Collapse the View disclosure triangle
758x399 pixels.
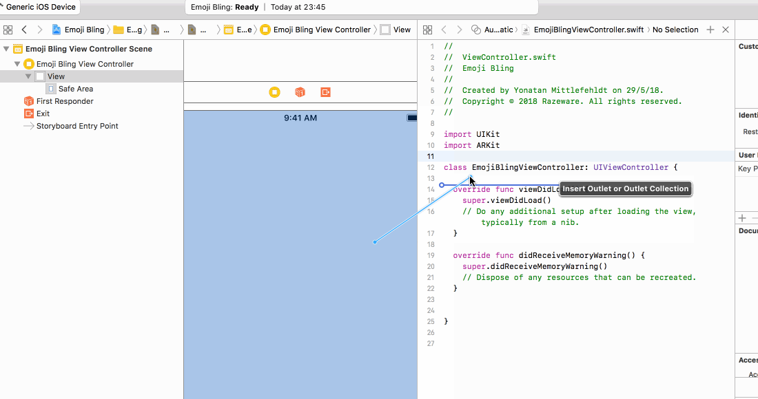[28, 76]
